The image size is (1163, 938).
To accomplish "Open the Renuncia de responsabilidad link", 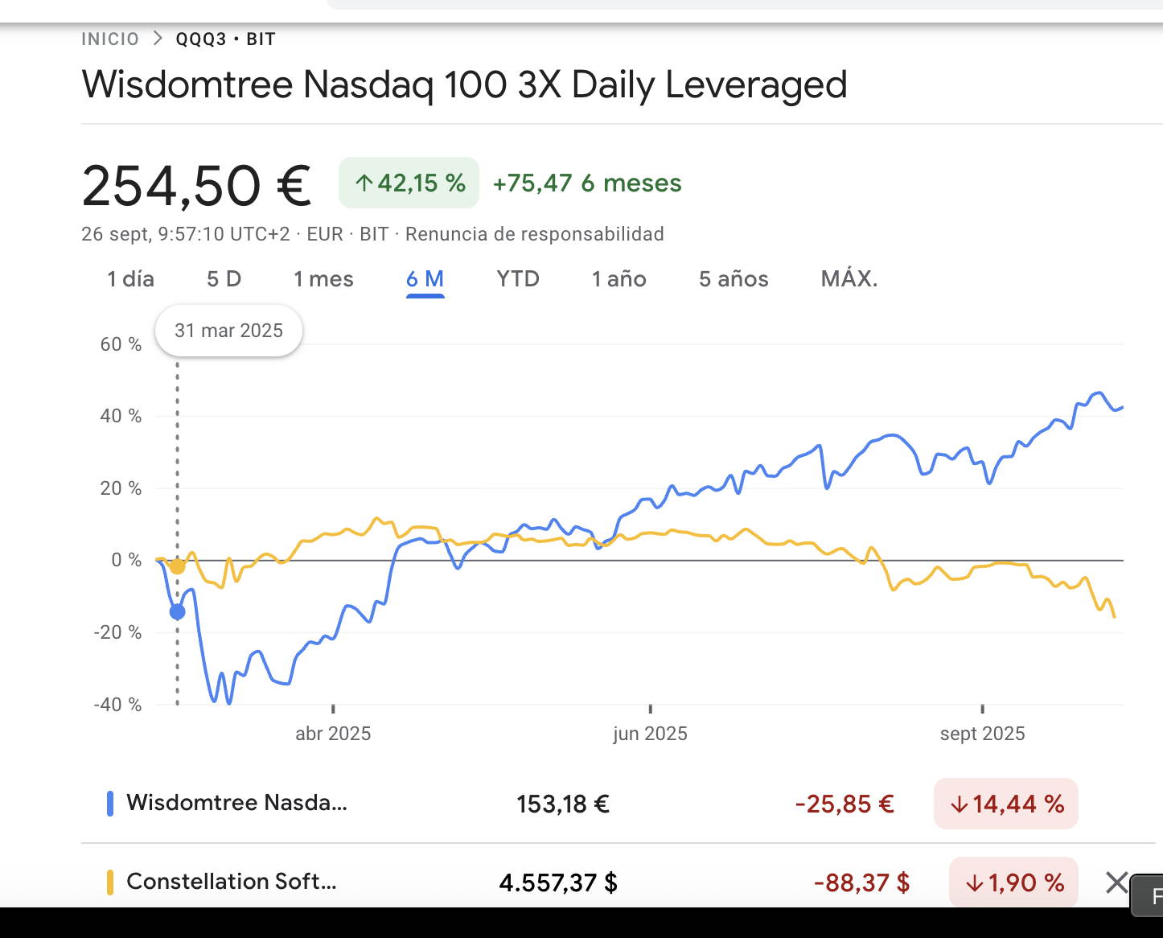I will 534,234.
